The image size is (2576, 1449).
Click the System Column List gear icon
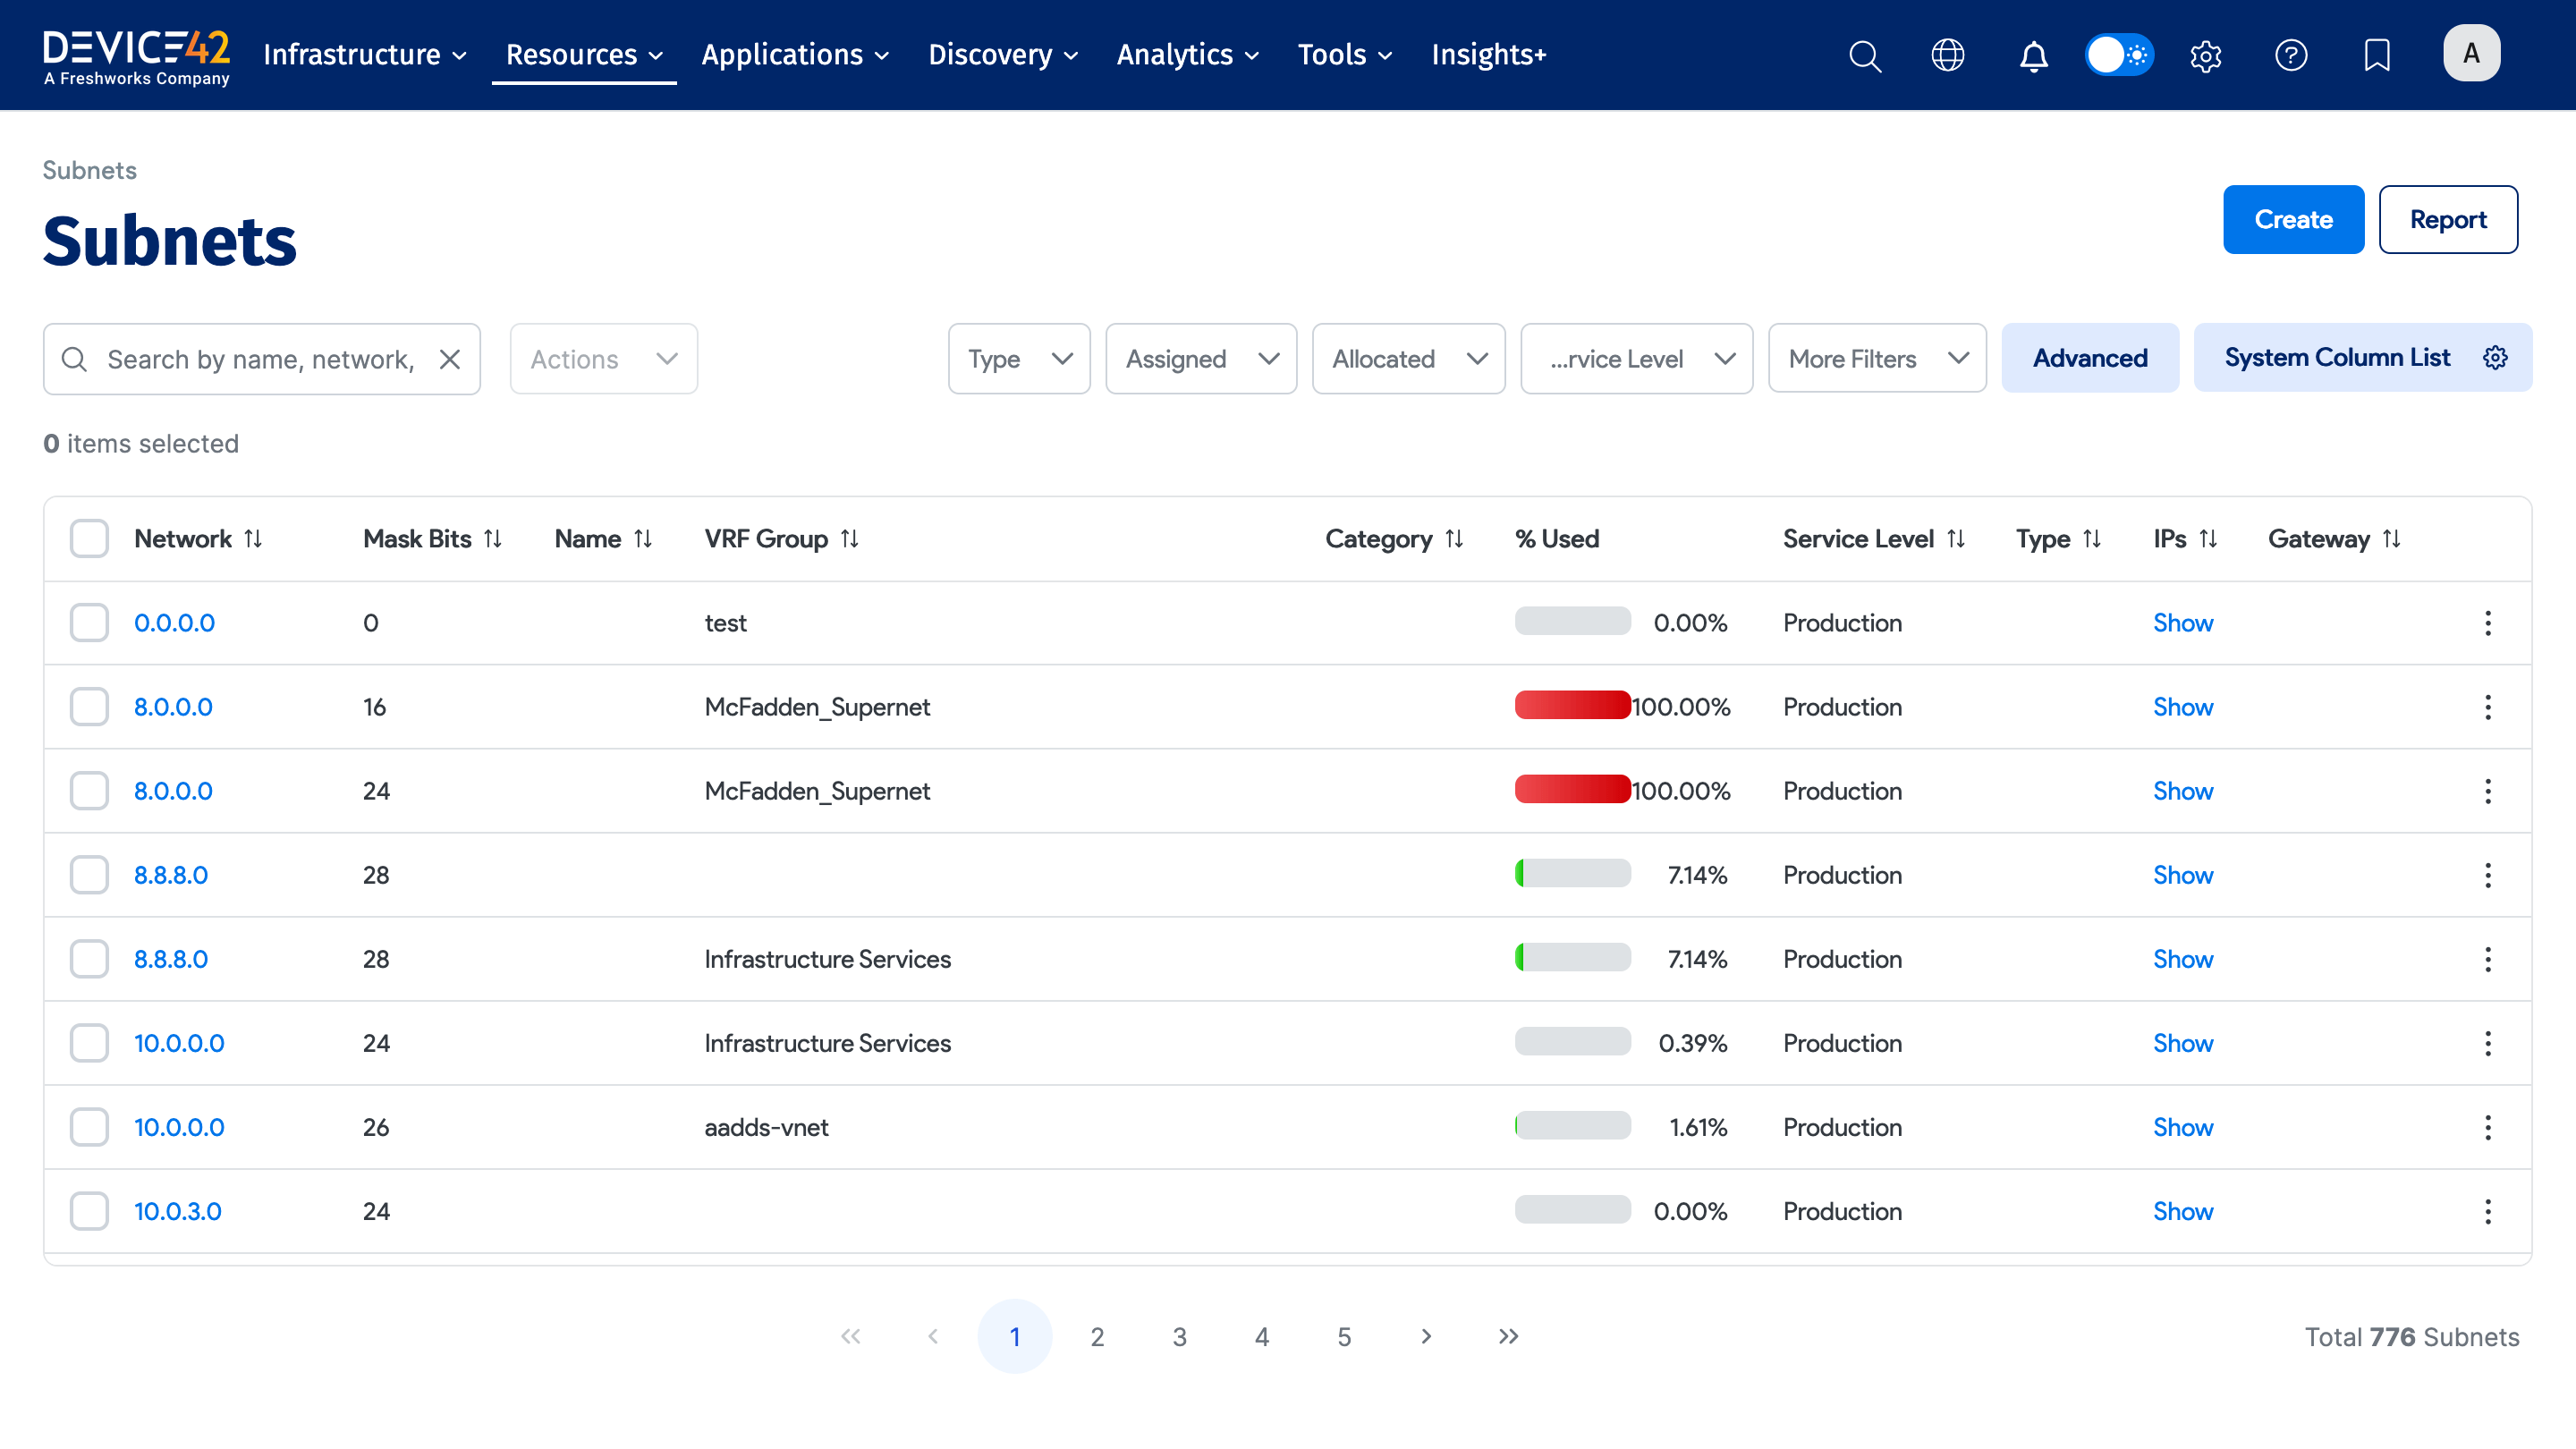tap(2496, 357)
